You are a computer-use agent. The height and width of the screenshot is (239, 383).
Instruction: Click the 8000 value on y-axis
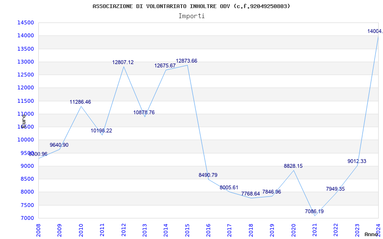coord(27,192)
